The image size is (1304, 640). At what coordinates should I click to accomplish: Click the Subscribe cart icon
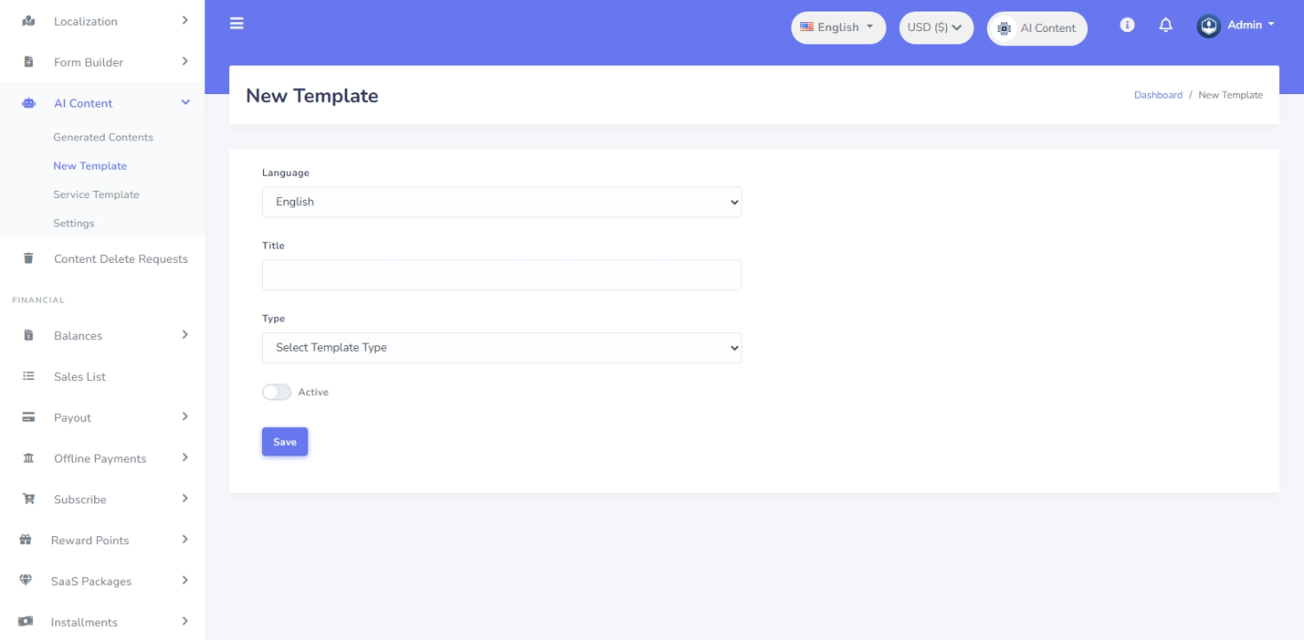[x=28, y=499]
